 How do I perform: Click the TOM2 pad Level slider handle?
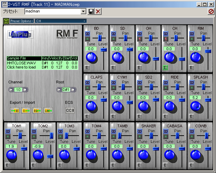point(50,156)
